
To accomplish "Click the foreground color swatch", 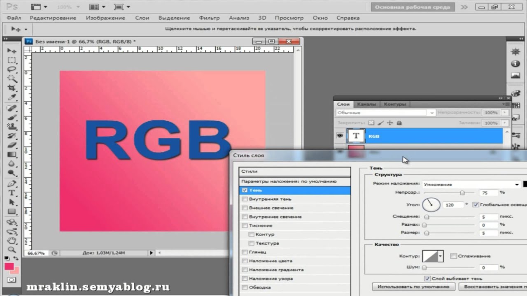I will pos(9,266).
